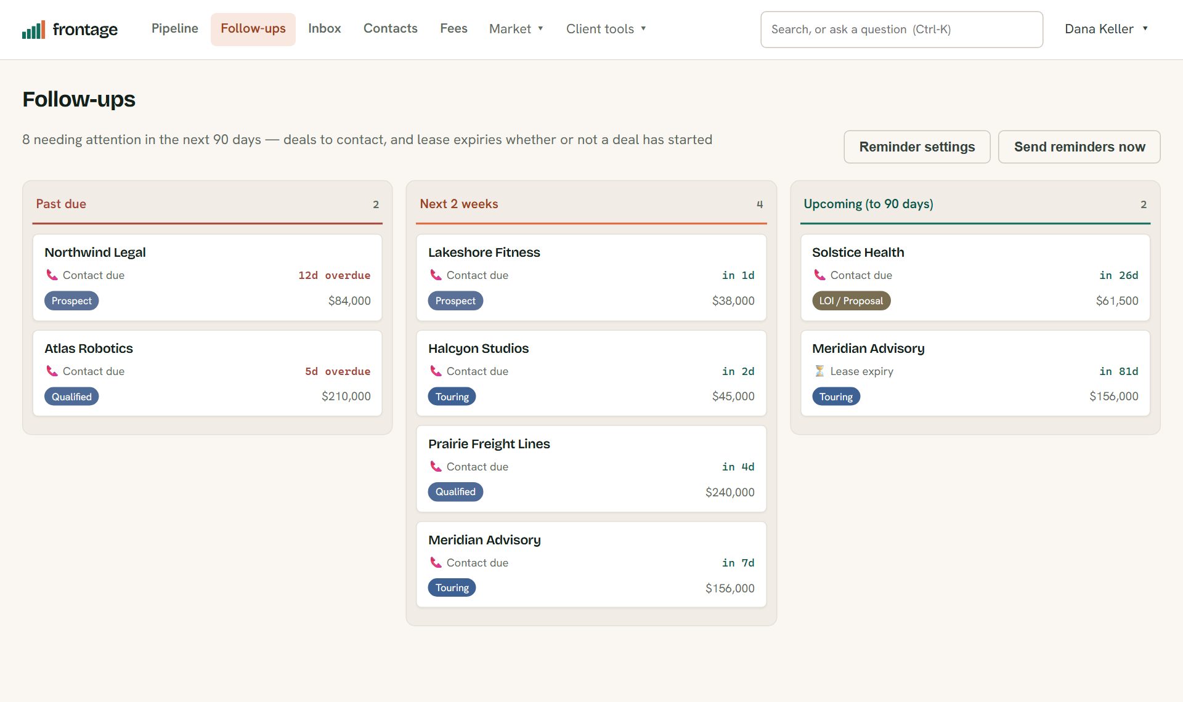Click the $61,500 value on Solstice Health
Image resolution: width=1183 pixels, height=702 pixels.
click(x=1117, y=301)
